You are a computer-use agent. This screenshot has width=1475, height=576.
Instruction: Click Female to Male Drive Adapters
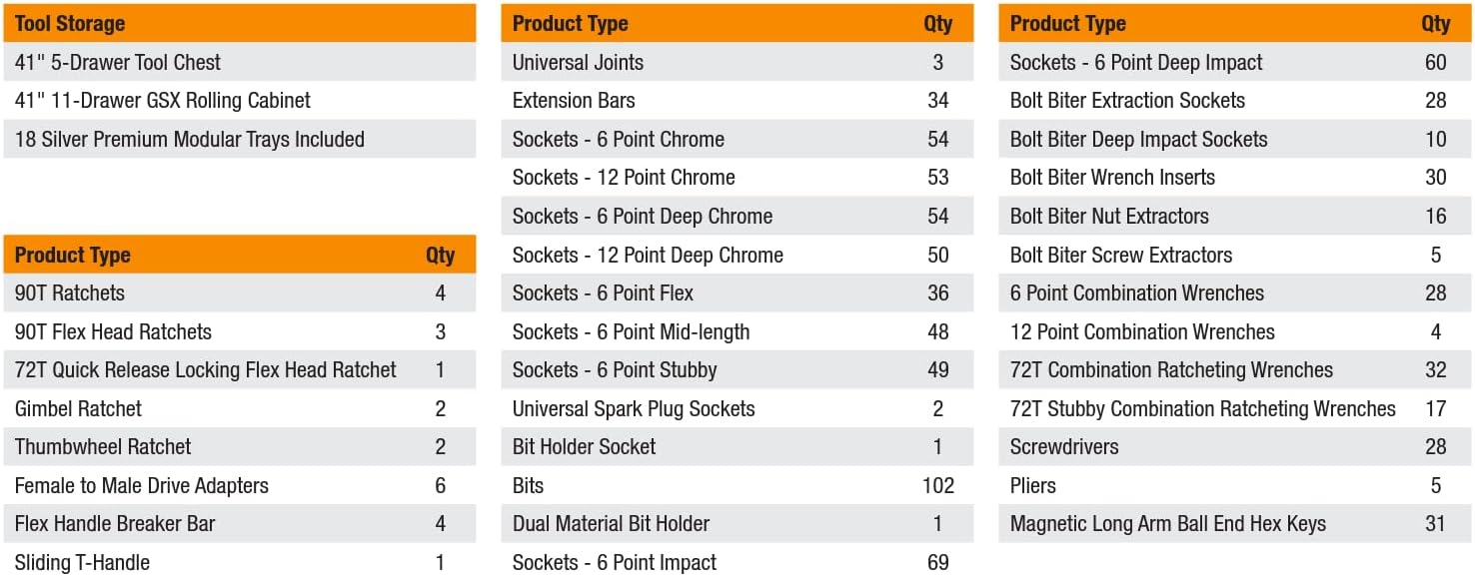[142, 486]
